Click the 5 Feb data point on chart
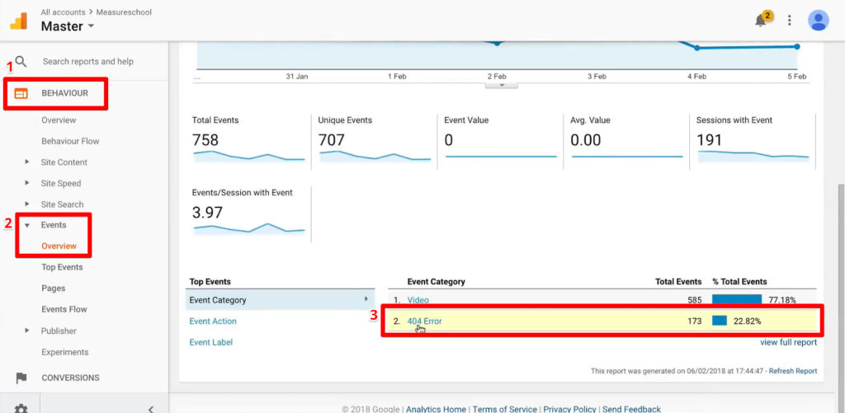 pyautogui.click(x=797, y=46)
